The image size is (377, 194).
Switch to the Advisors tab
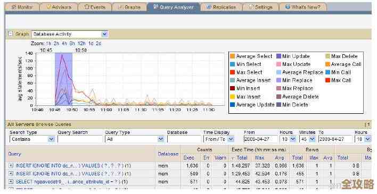(x=59, y=7)
